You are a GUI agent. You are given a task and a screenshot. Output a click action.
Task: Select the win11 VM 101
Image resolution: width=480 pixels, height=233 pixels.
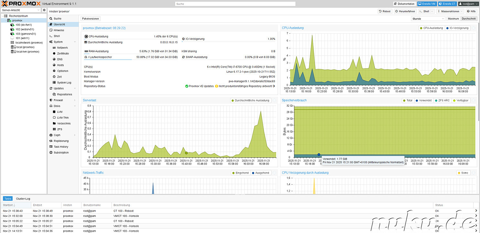click(x=22, y=38)
